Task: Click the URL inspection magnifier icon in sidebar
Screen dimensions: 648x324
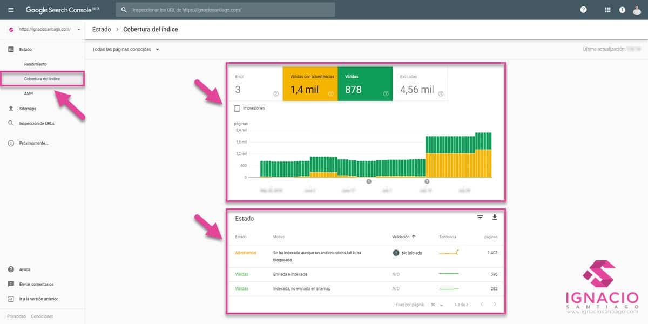Action: (x=11, y=123)
